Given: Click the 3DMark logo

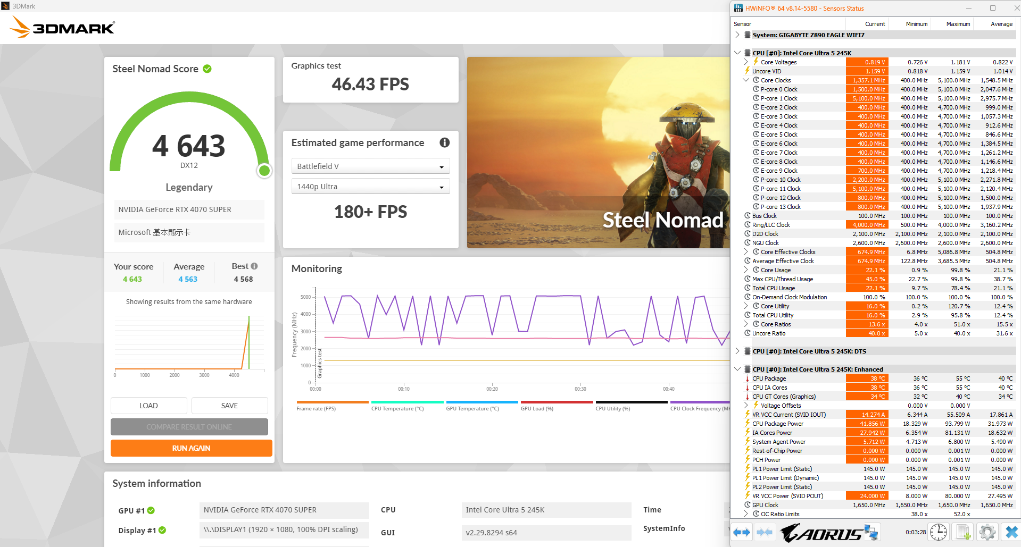Looking at the screenshot, I should 63,27.
